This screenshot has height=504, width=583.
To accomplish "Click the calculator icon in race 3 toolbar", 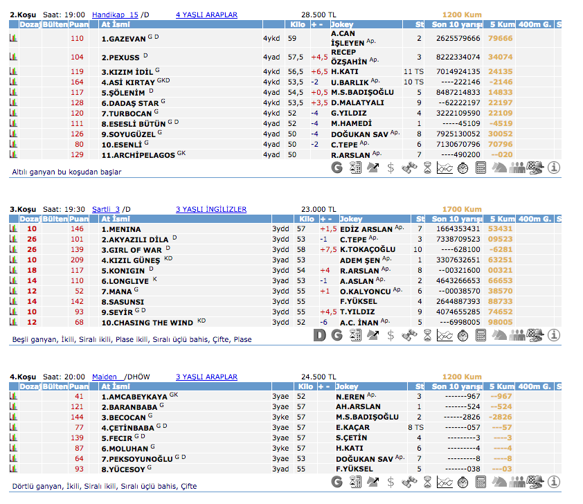I will point(481,335).
